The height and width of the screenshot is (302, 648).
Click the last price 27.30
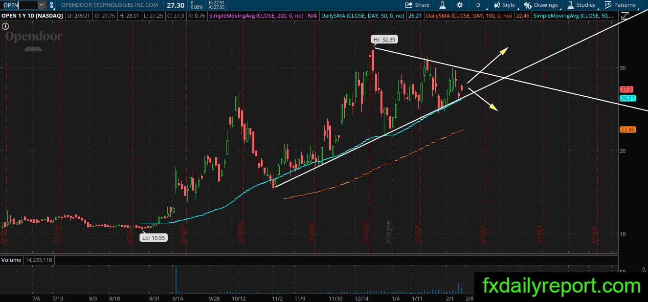click(175, 4)
